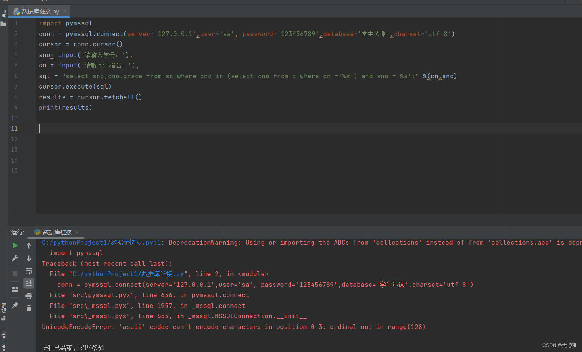Click the 'MSSQLConnection.__init__' trace entry
The width and height of the screenshot is (582, 352).
coord(178,316)
